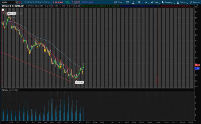Click the bid and ask quote values

[76, 2]
